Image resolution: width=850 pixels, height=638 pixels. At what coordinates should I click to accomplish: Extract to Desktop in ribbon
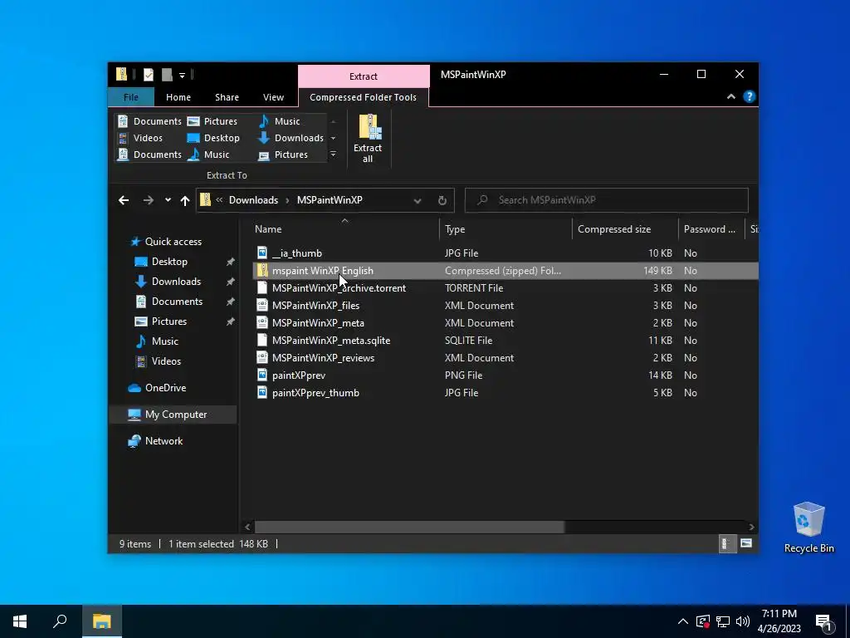(x=213, y=138)
